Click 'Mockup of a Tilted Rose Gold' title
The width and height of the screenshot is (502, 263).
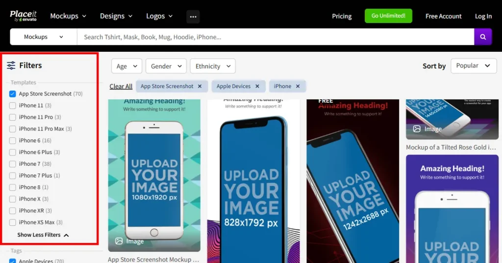click(x=451, y=148)
